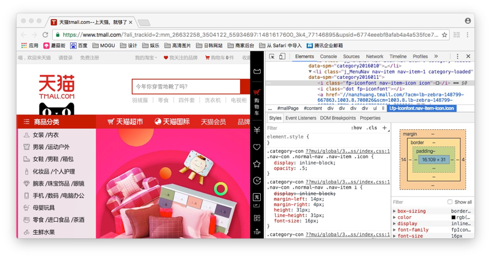Click the 充 recharge icon in black sidebar

[x=257, y=197]
